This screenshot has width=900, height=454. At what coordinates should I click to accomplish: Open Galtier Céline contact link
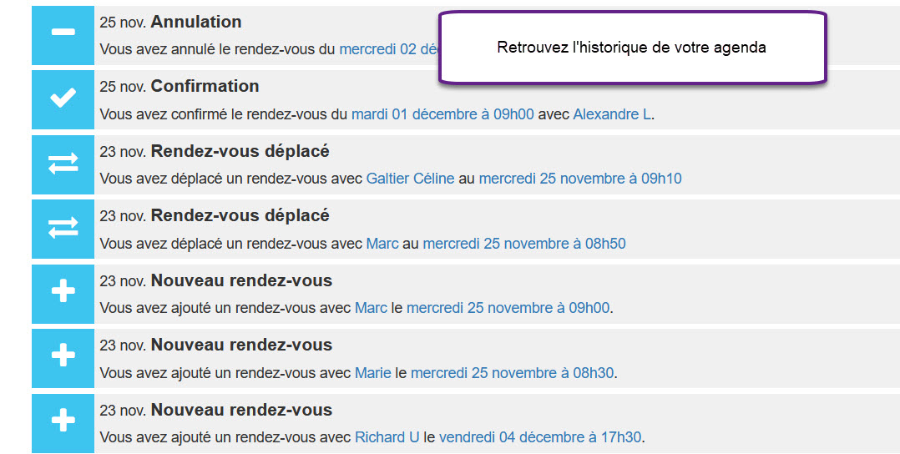(x=411, y=179)
